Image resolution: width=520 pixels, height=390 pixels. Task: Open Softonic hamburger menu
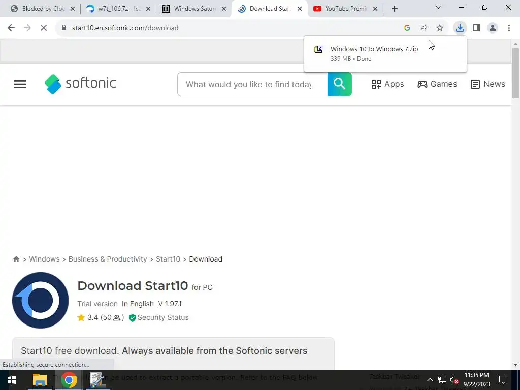[20, 84]
